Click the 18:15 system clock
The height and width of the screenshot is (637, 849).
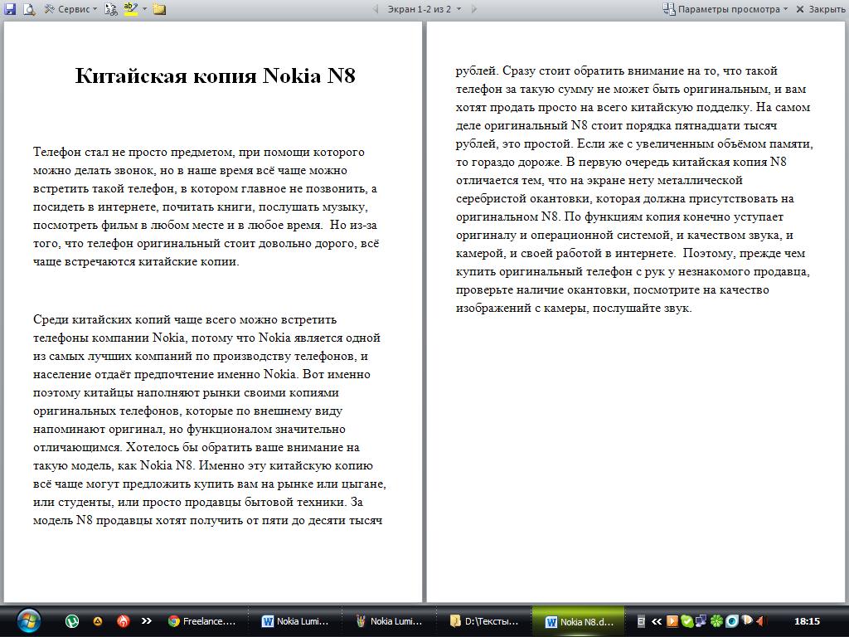[807, 621]
